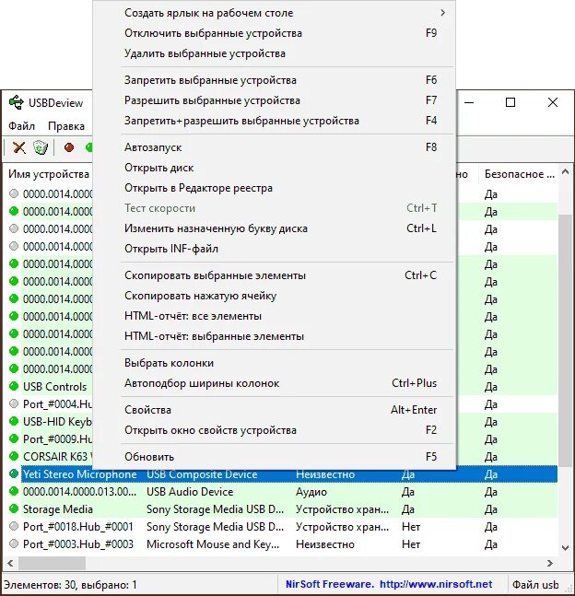
Task: Click 'Автоподбор ширины колонок' entry
Action: tap(275, 383)
